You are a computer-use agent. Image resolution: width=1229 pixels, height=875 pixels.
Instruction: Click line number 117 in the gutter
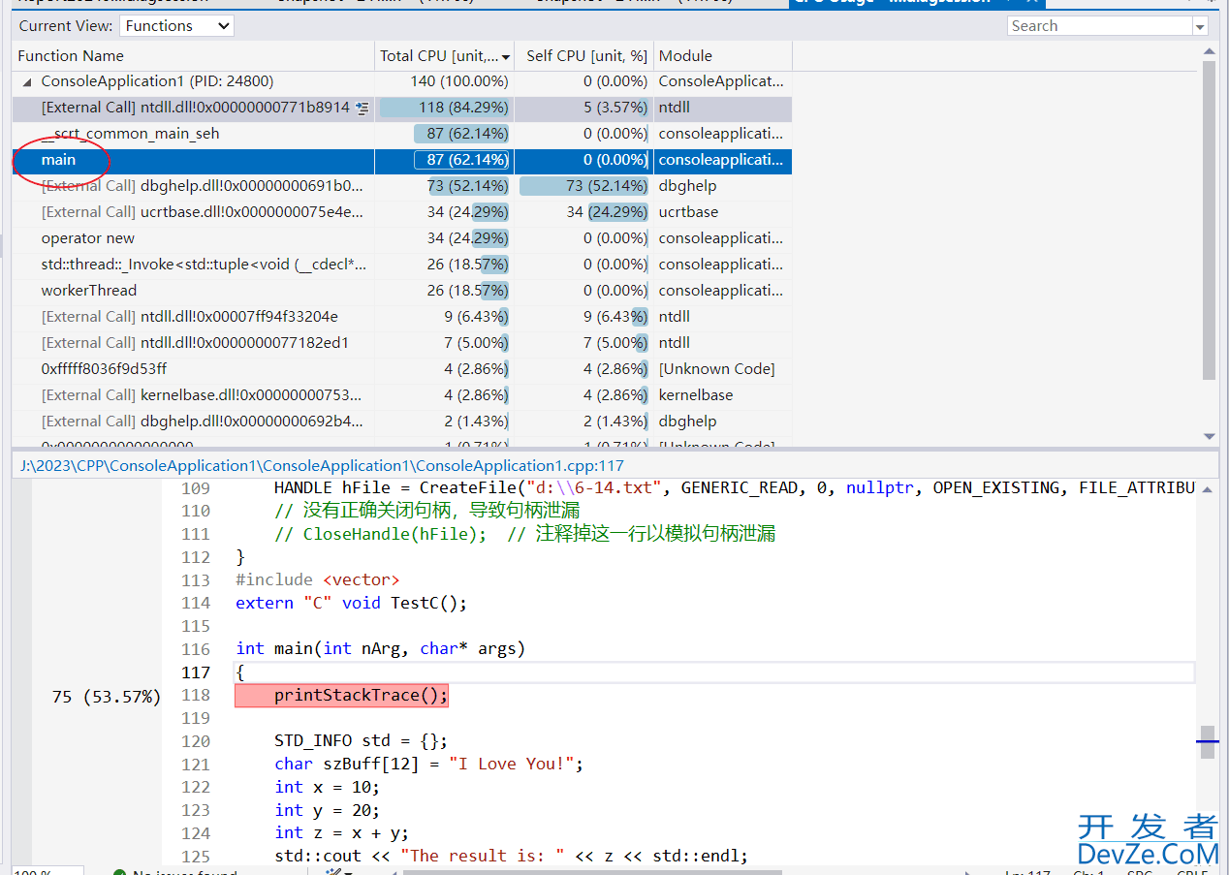click(196, 672)
